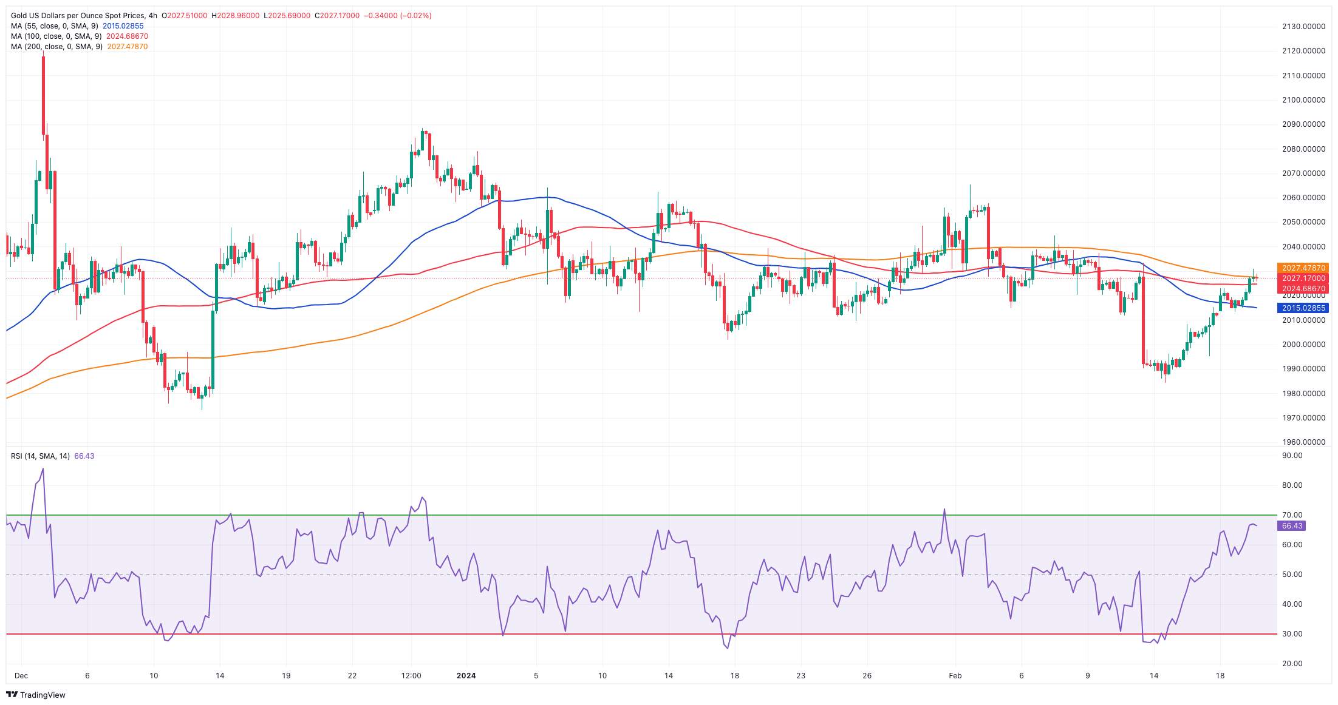This screenshot has width=1338, height=705.
Task: Click the orange 2027.47870 price label
Action: coord(1303,268)
